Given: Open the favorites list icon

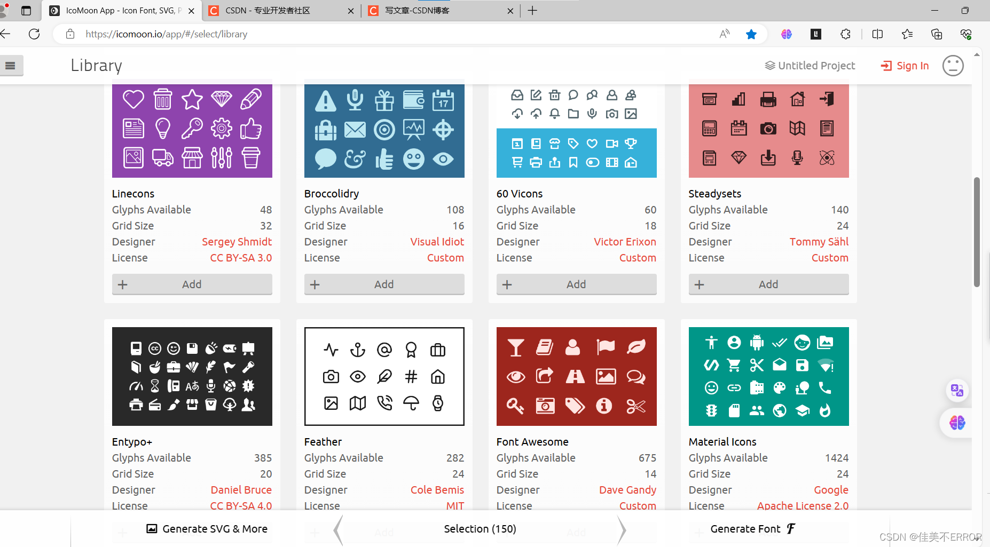Looking at the screenshot, I should click(907, 34).
